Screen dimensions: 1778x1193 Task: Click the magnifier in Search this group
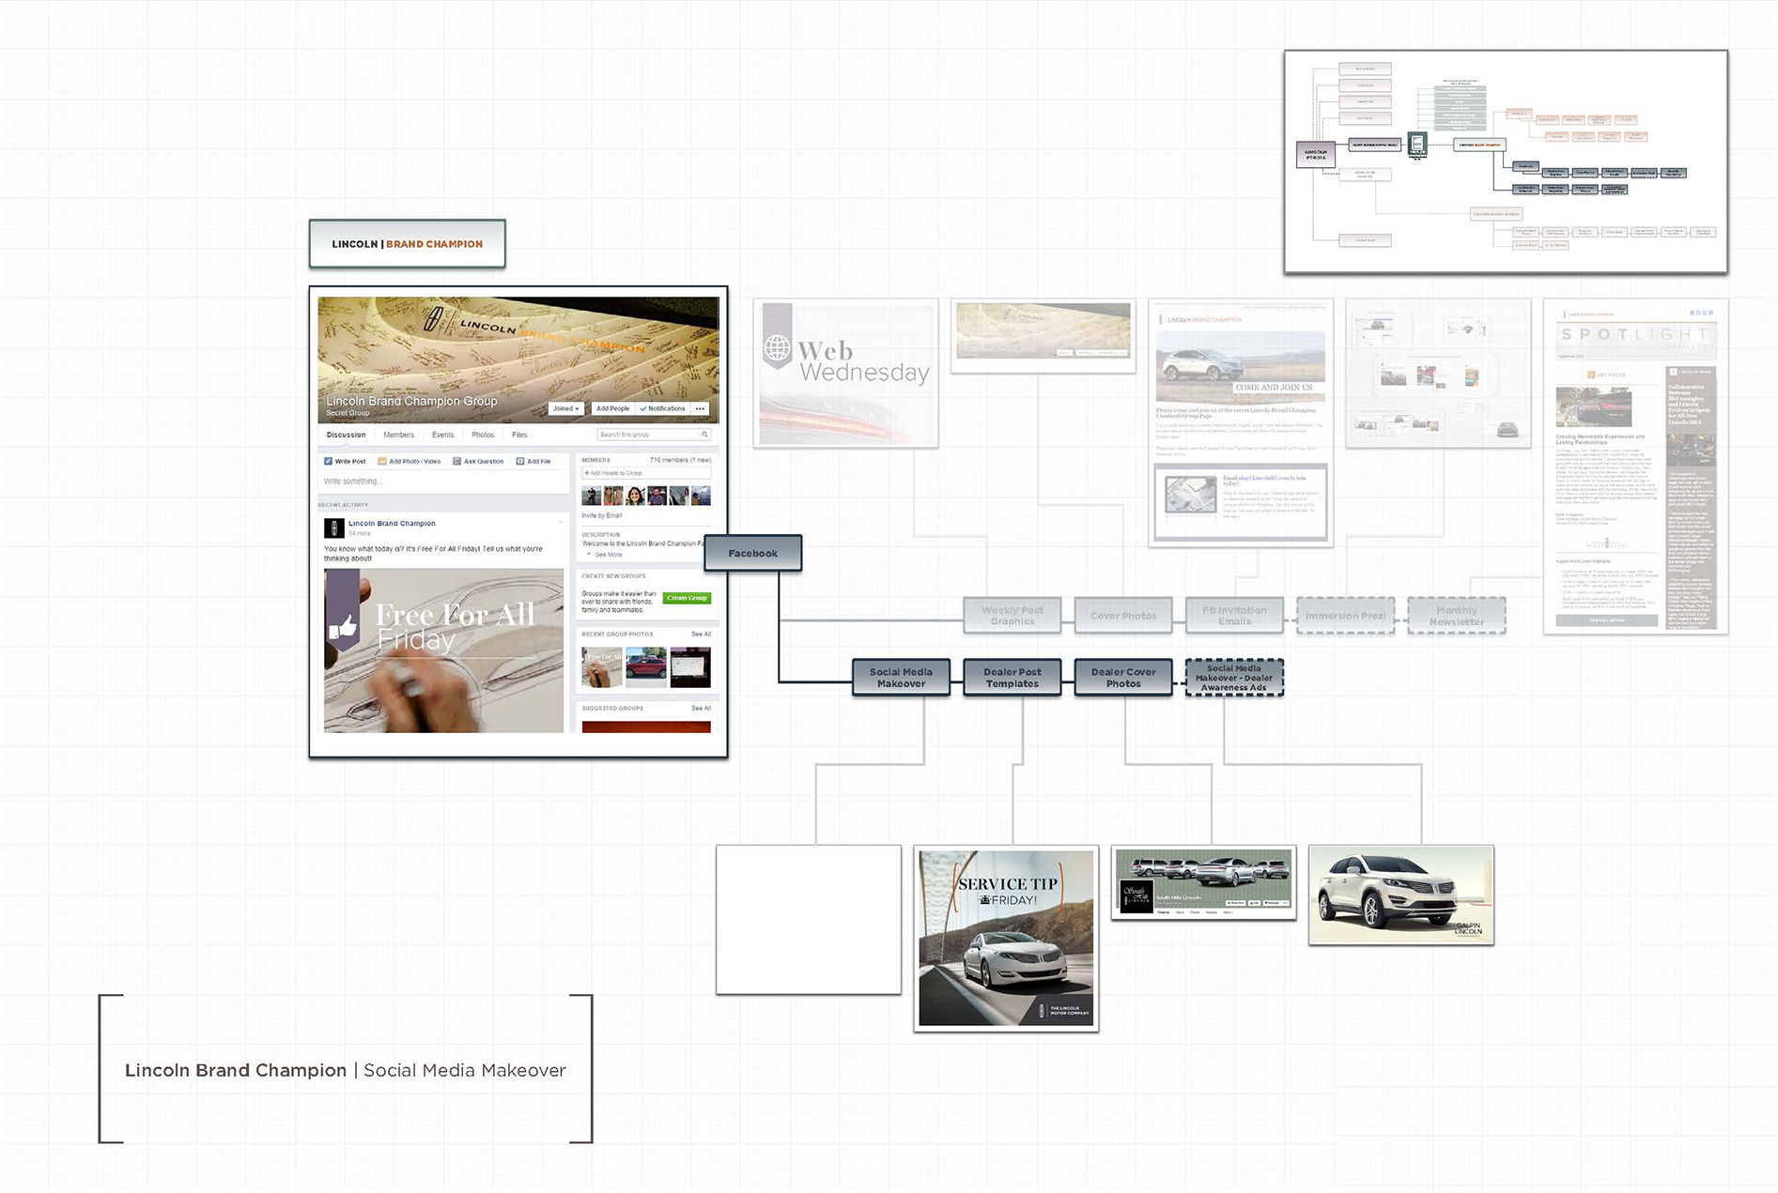pyautogui.click(x=704, y=435)
